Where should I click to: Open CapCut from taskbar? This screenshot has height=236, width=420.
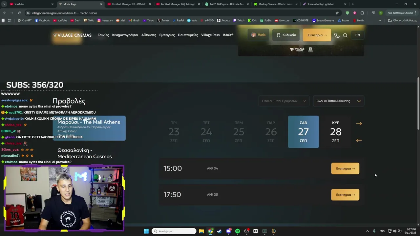(x=256, y=231)
